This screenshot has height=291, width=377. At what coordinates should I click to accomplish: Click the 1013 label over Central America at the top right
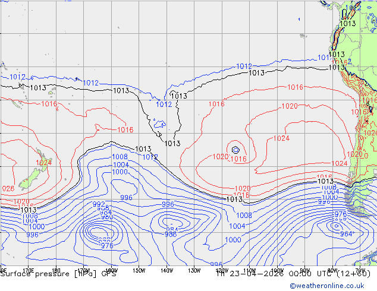click(x=348, y=23)
